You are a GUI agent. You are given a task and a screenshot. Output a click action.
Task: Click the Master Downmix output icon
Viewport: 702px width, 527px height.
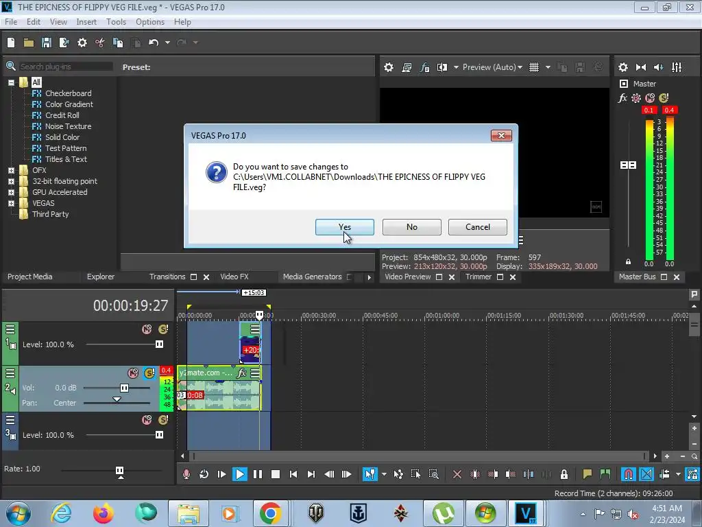point(641,67)
